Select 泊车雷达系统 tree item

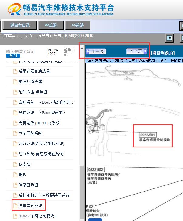pos(30,205)
